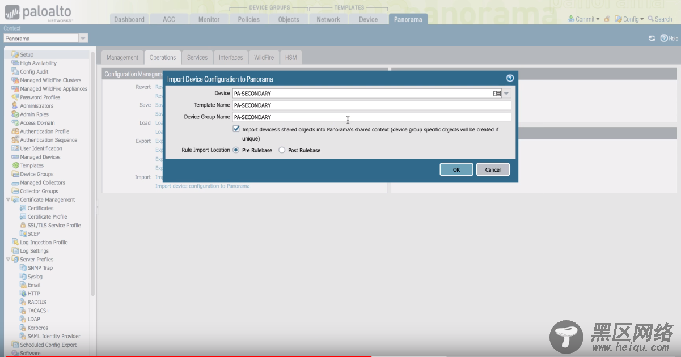Open the Services sub-tab
The height and width of the screenshot is (357, 681).
tap(197, 58)
